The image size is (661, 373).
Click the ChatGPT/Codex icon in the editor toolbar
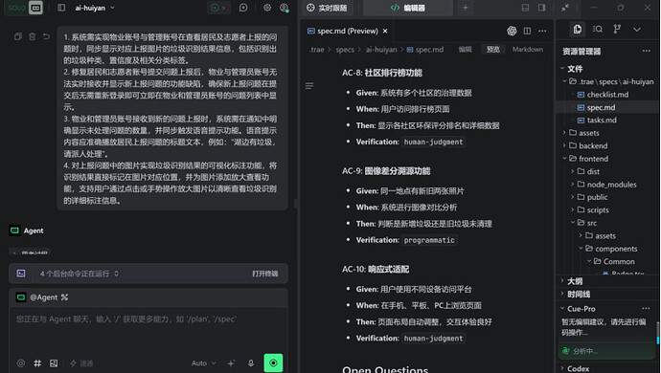[512, 31]
